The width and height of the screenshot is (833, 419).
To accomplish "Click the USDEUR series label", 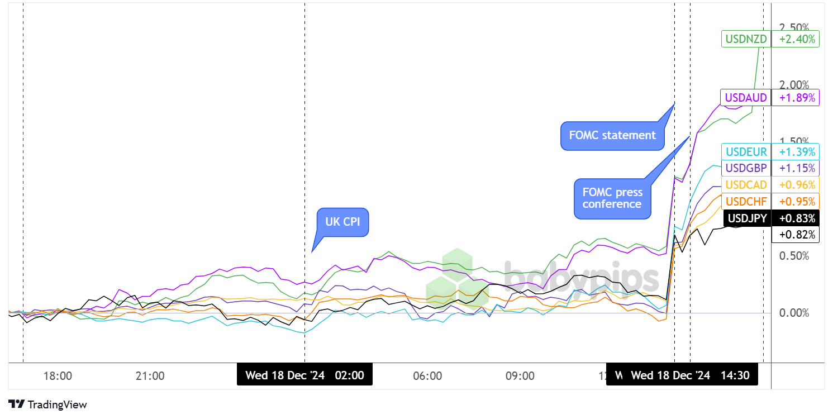I will [745, 152].
